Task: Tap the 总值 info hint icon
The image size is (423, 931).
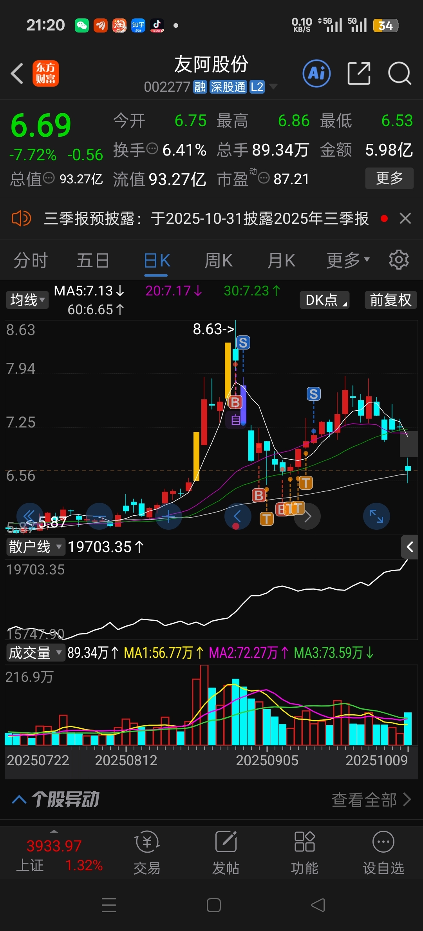Action: click(49, 178)
